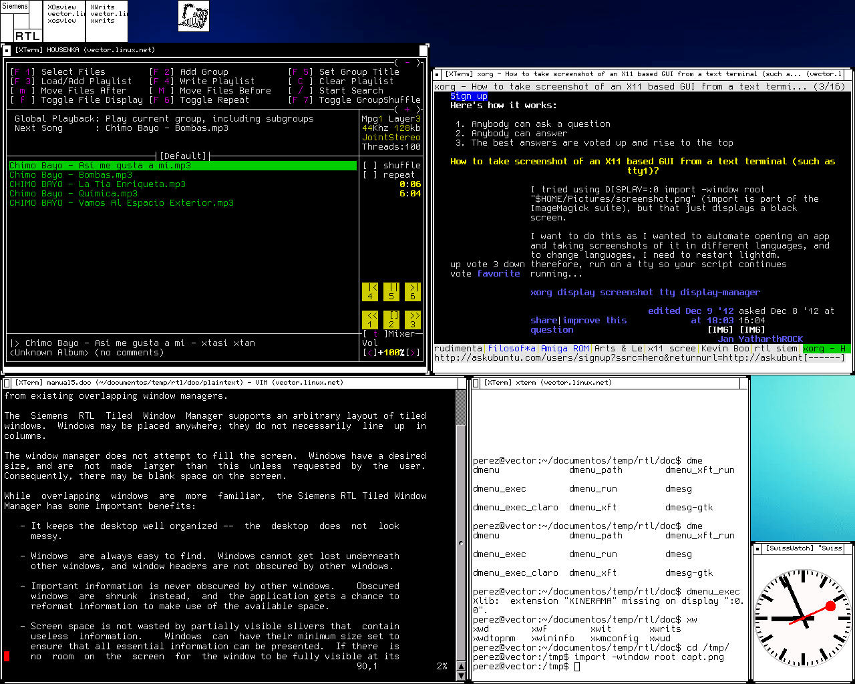This screenshot has height=684, width=855.
Task: Enable the repeat checkbox
Action: (x=369, y=174)
